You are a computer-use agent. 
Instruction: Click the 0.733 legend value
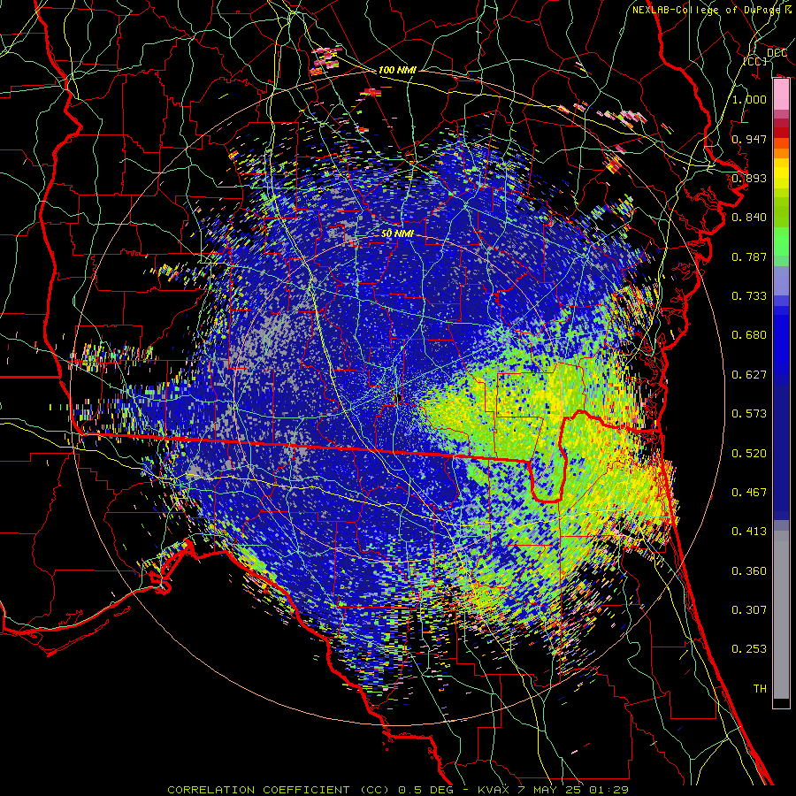coord(749,296)
